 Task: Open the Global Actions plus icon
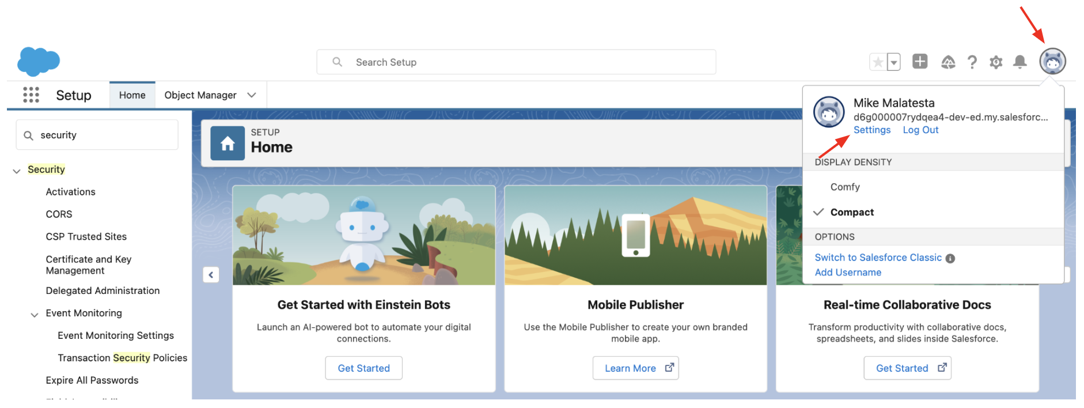coord(920,61)
